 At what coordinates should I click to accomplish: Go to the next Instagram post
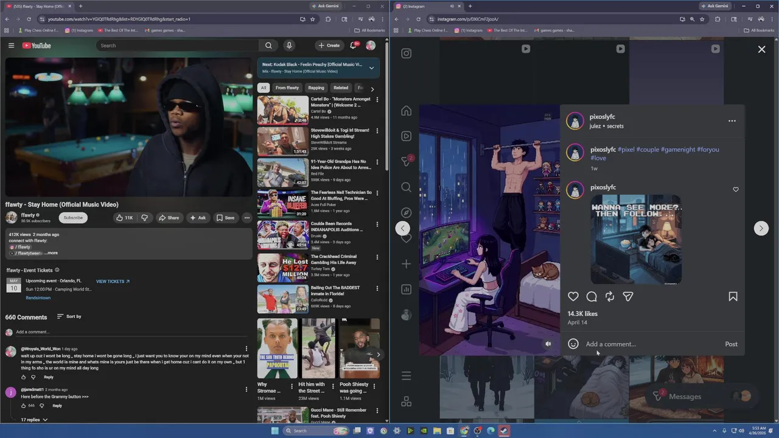coord(761,228)
